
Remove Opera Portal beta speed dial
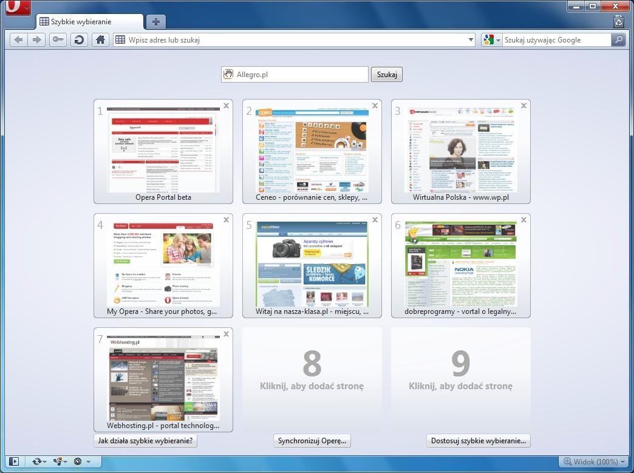click(226, 106)
